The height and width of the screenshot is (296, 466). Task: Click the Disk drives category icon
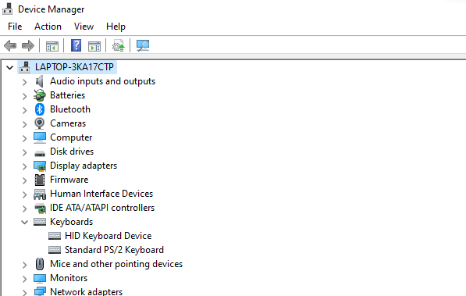40,153
